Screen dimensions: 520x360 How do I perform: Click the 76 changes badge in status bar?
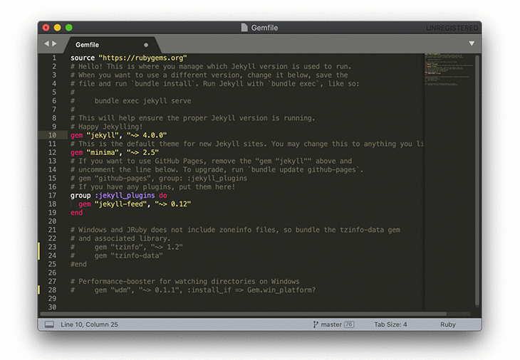[349, 324]
